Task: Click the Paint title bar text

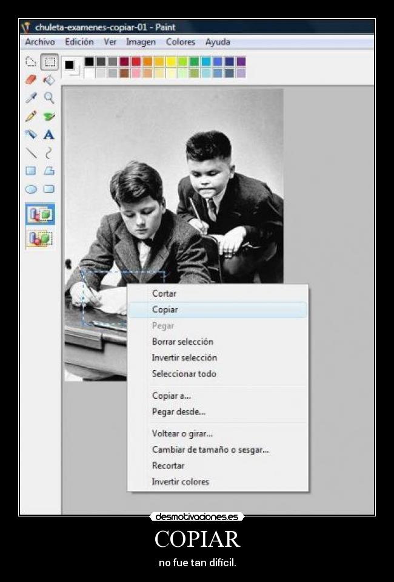Action: 105,27
